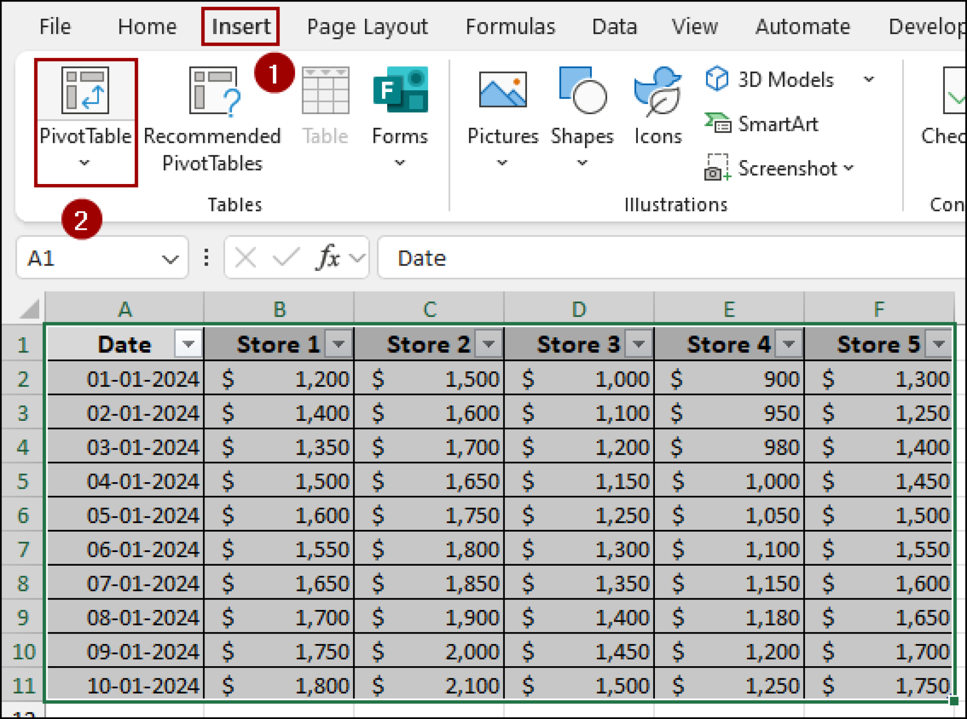Cancel the formula entry with the X icon

point(245,257)
